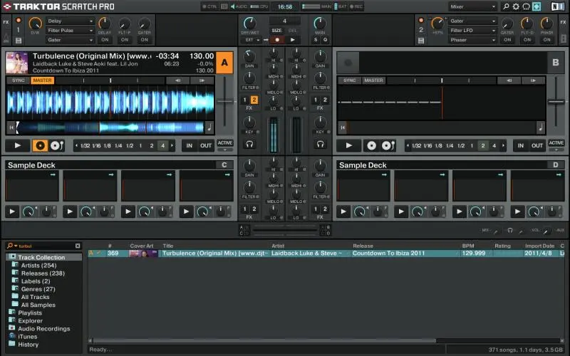Image resolution: width=570 pixels, height=356 pixels.
Task: Click the Deck A tempo fader
Action: point(225,103)
